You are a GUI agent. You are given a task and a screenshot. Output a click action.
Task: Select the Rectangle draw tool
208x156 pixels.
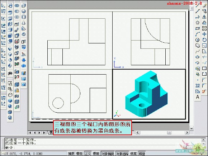(198, 28)
